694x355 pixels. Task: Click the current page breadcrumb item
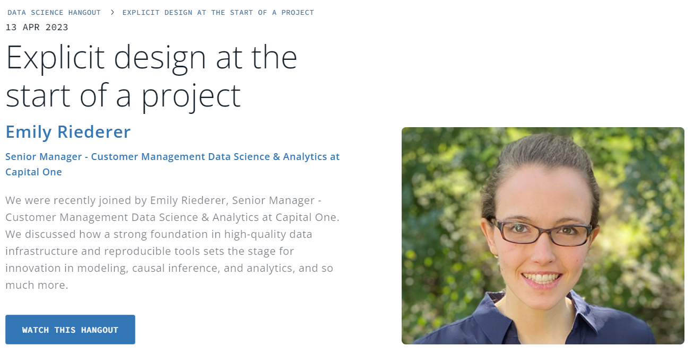(218, 12)
